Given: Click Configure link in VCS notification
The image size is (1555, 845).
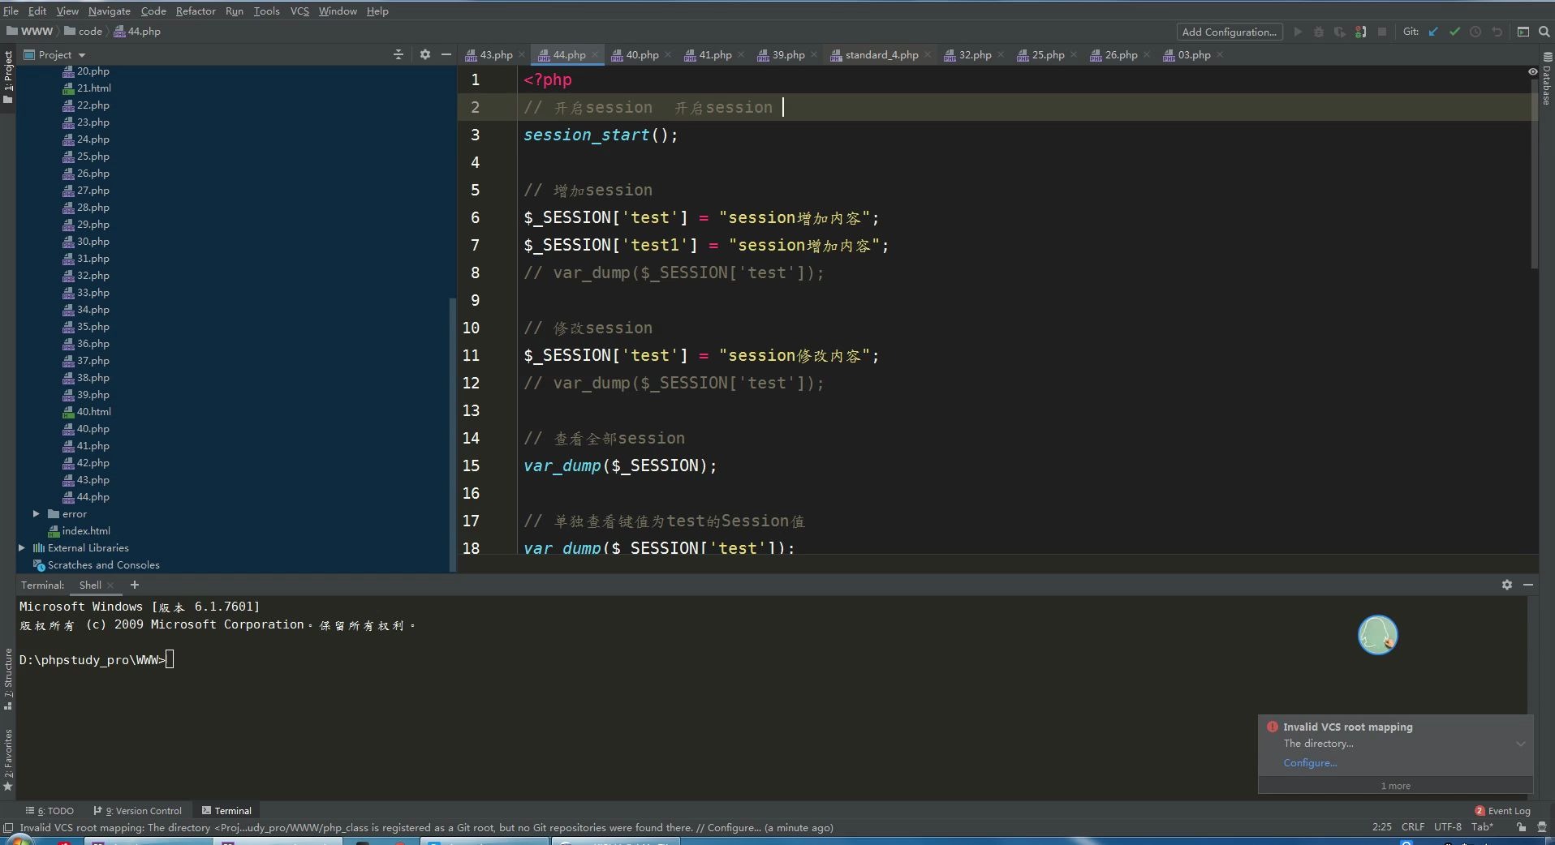Looking at the screenshot, I should coord(1309,762).
